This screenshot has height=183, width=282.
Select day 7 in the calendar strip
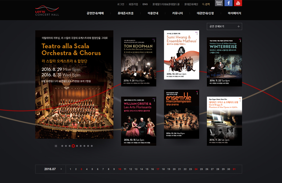103,169
